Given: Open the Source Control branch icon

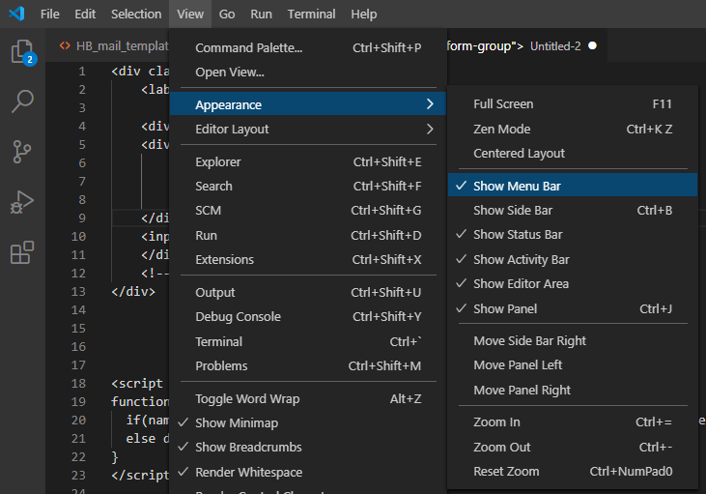Looking at the screenshot, I should click(21, 152).
